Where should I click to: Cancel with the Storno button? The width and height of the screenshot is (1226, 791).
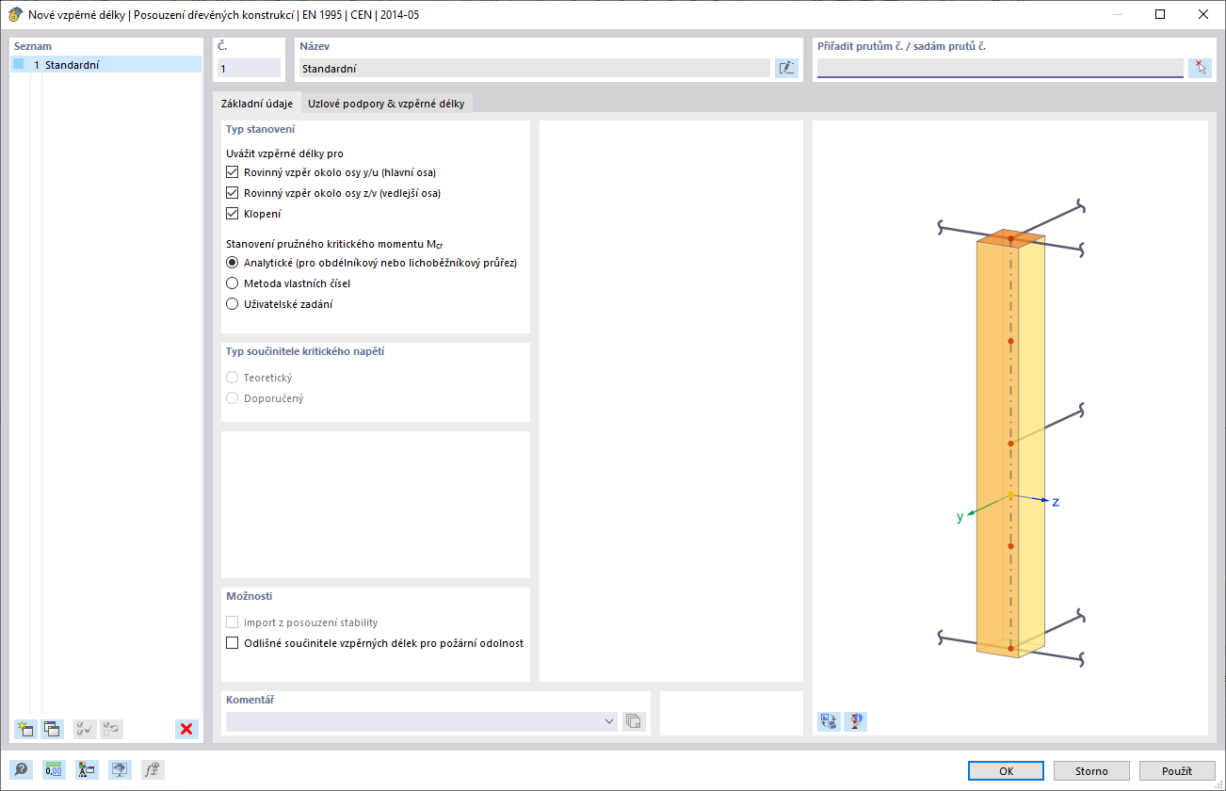(1091, 770)
